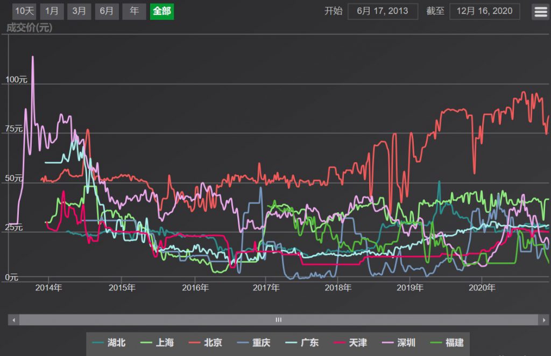Viewport: 551px width, 356px height.
Task: Select the 1月 zoom range
Action: click(x=52, y=11)
